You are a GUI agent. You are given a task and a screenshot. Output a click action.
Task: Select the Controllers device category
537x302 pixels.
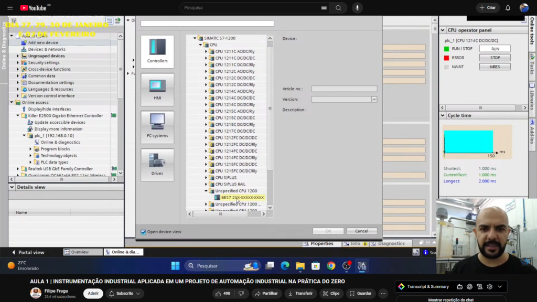click(x=157, y=51)
